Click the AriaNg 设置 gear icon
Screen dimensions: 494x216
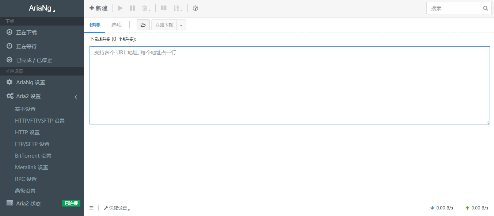click(x=9, y=82)
